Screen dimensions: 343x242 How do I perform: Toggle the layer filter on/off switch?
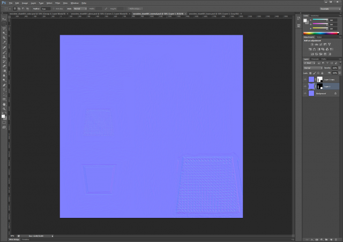pos(340,63)
